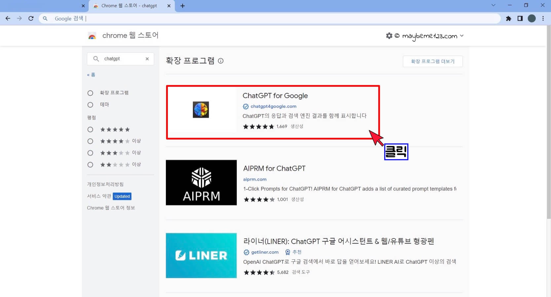Close the Chrome 웹 스토어 tab

coord(169,6)
